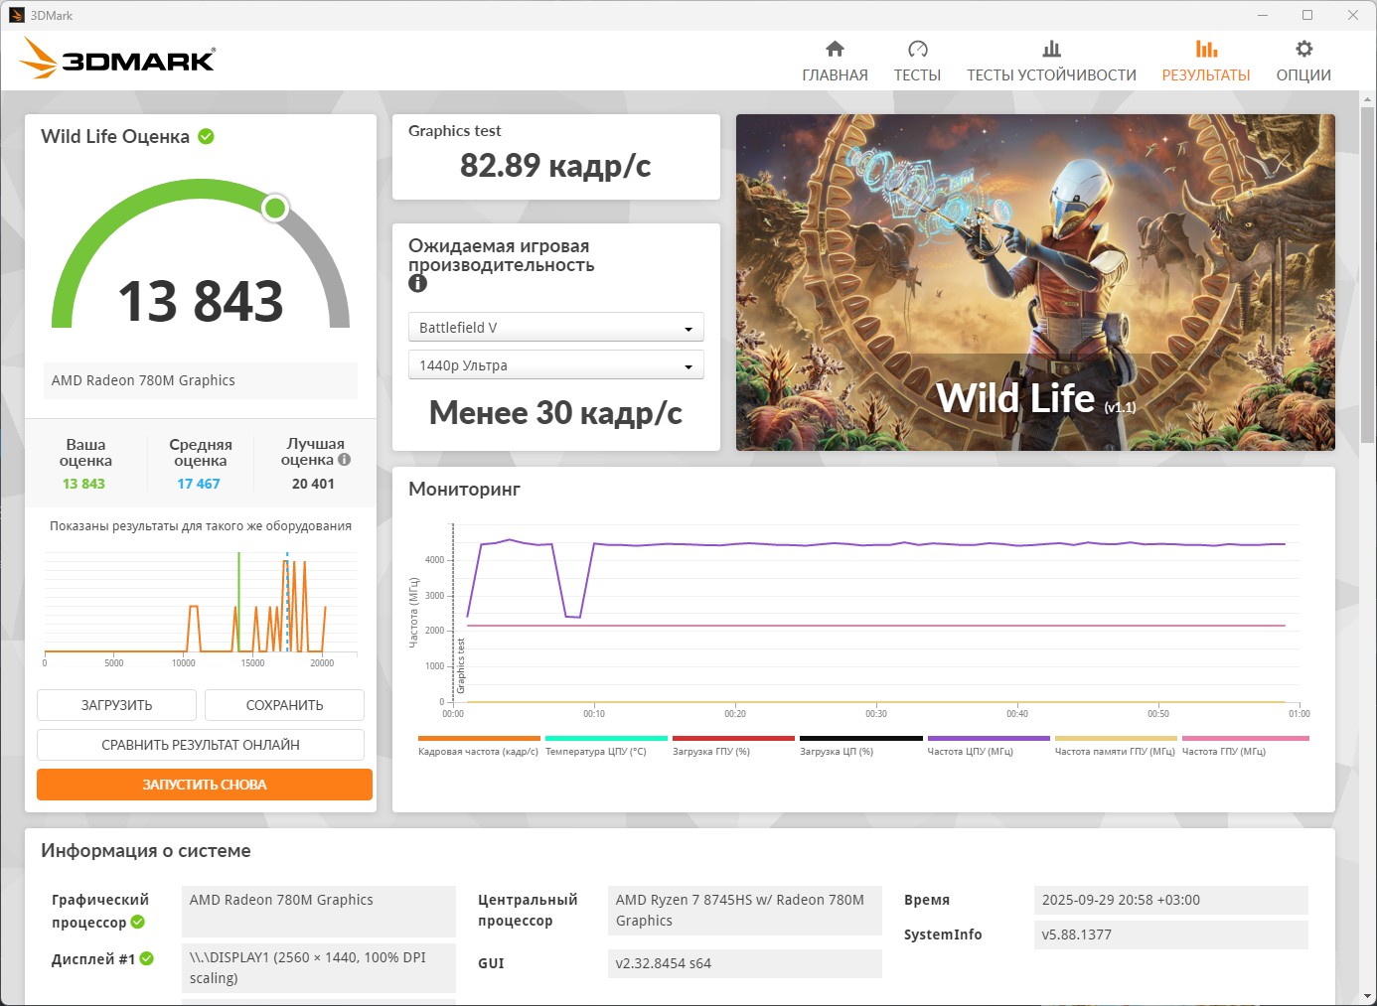
Task: Switch to the ТЕСТЫ tab
Action: tap(917, 62)
